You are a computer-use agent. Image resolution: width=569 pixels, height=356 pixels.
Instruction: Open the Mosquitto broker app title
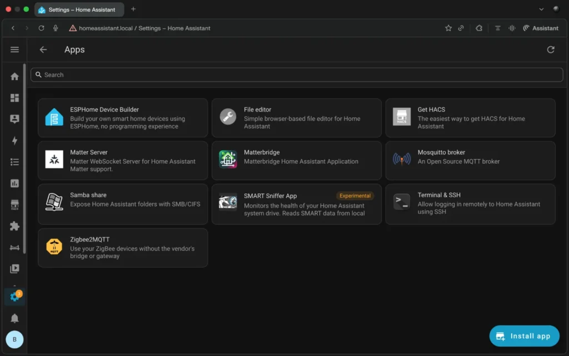pyautogui.click(x=441, y=152)
